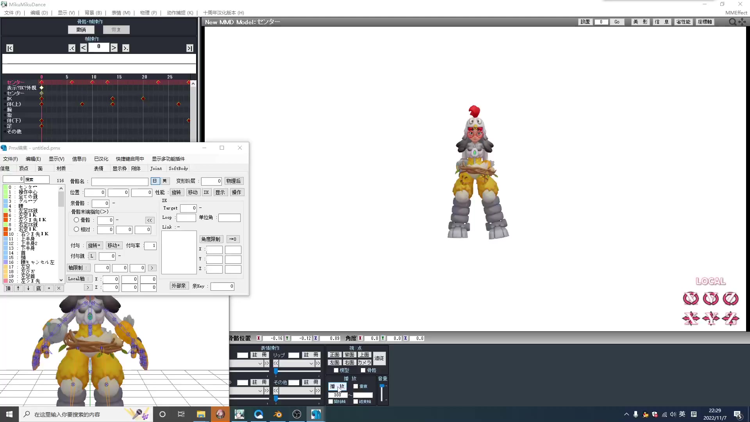Screen dimensions: 750x422
Task: Toggle 開始帧 start frame checkbox
Action: coord(331,401)
